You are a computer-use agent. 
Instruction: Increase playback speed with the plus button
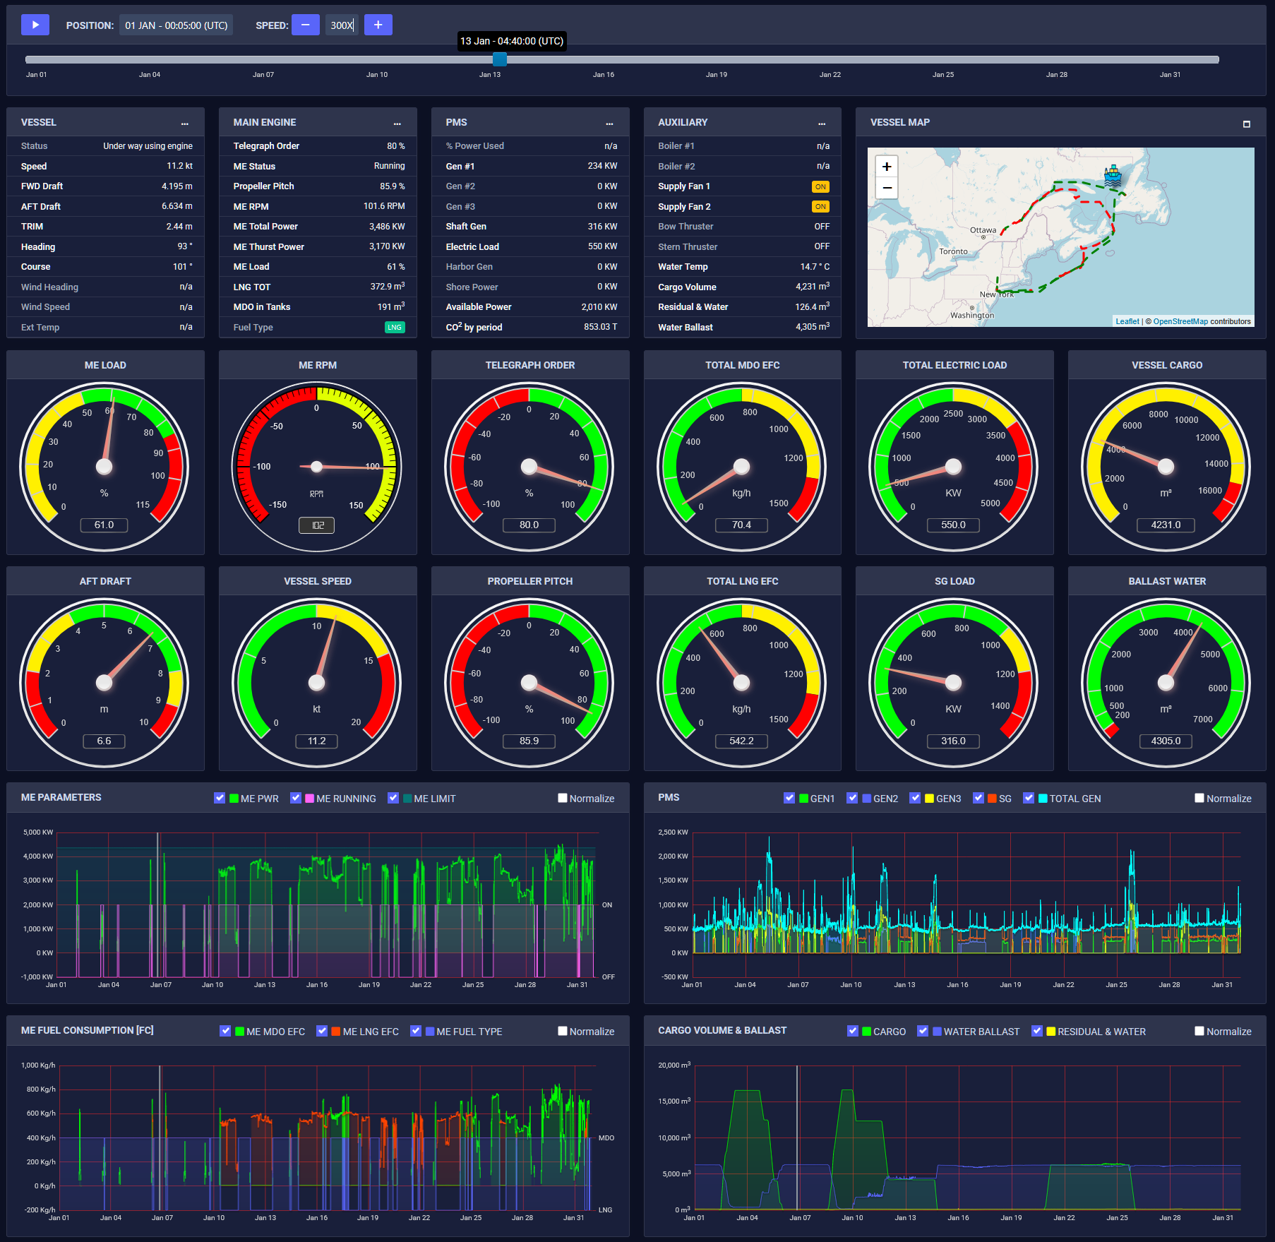pos(378,25)
